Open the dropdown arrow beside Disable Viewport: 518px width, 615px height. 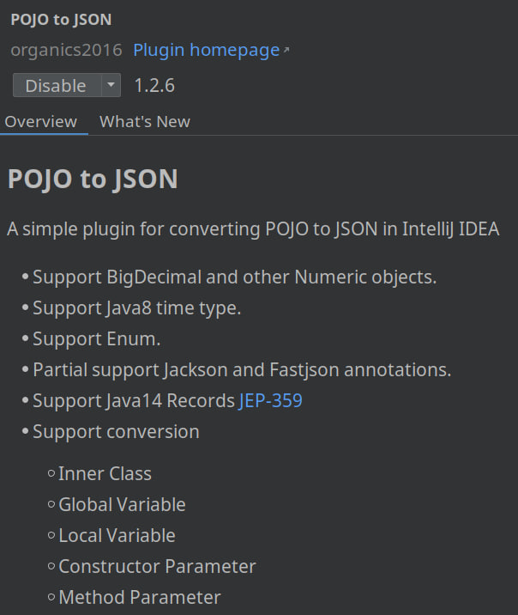coord(111,86)
